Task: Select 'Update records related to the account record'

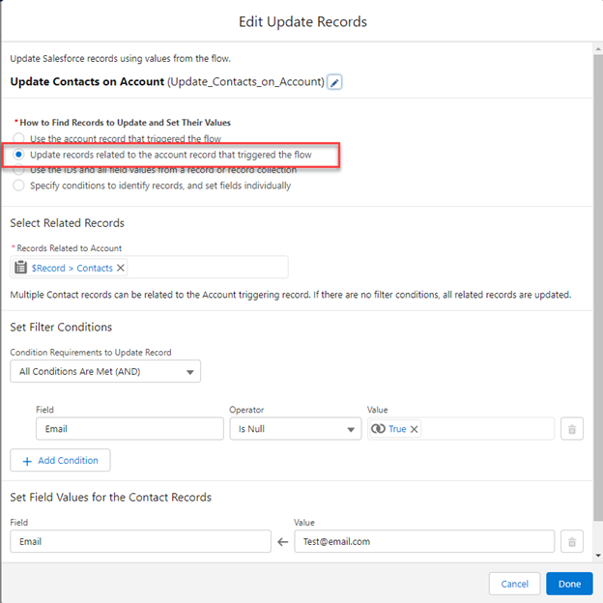Action: pos(18,155)
